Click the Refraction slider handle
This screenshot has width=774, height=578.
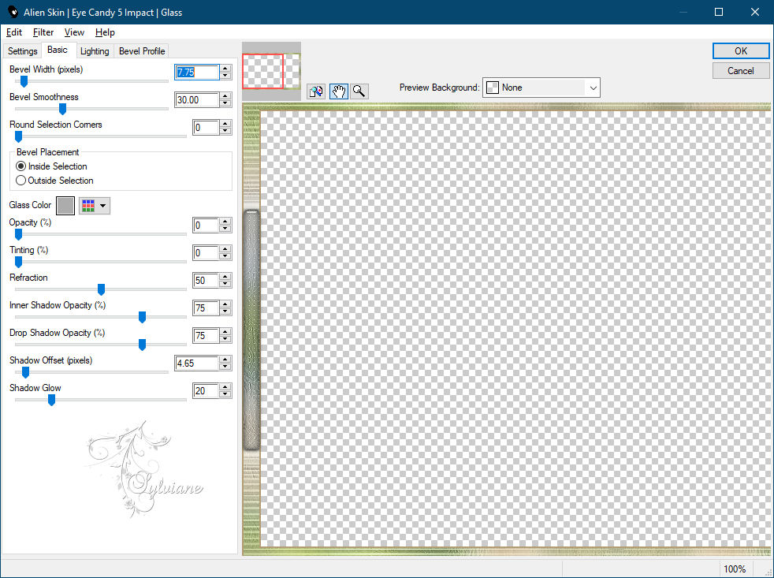coord(101,289)
